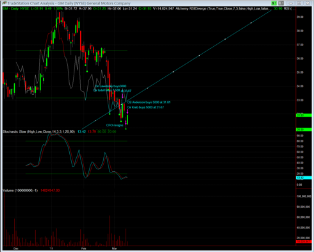Click the cyan 13.42 stochastic axis marker
Screen dimensions: 314x252
coord(304,178)
